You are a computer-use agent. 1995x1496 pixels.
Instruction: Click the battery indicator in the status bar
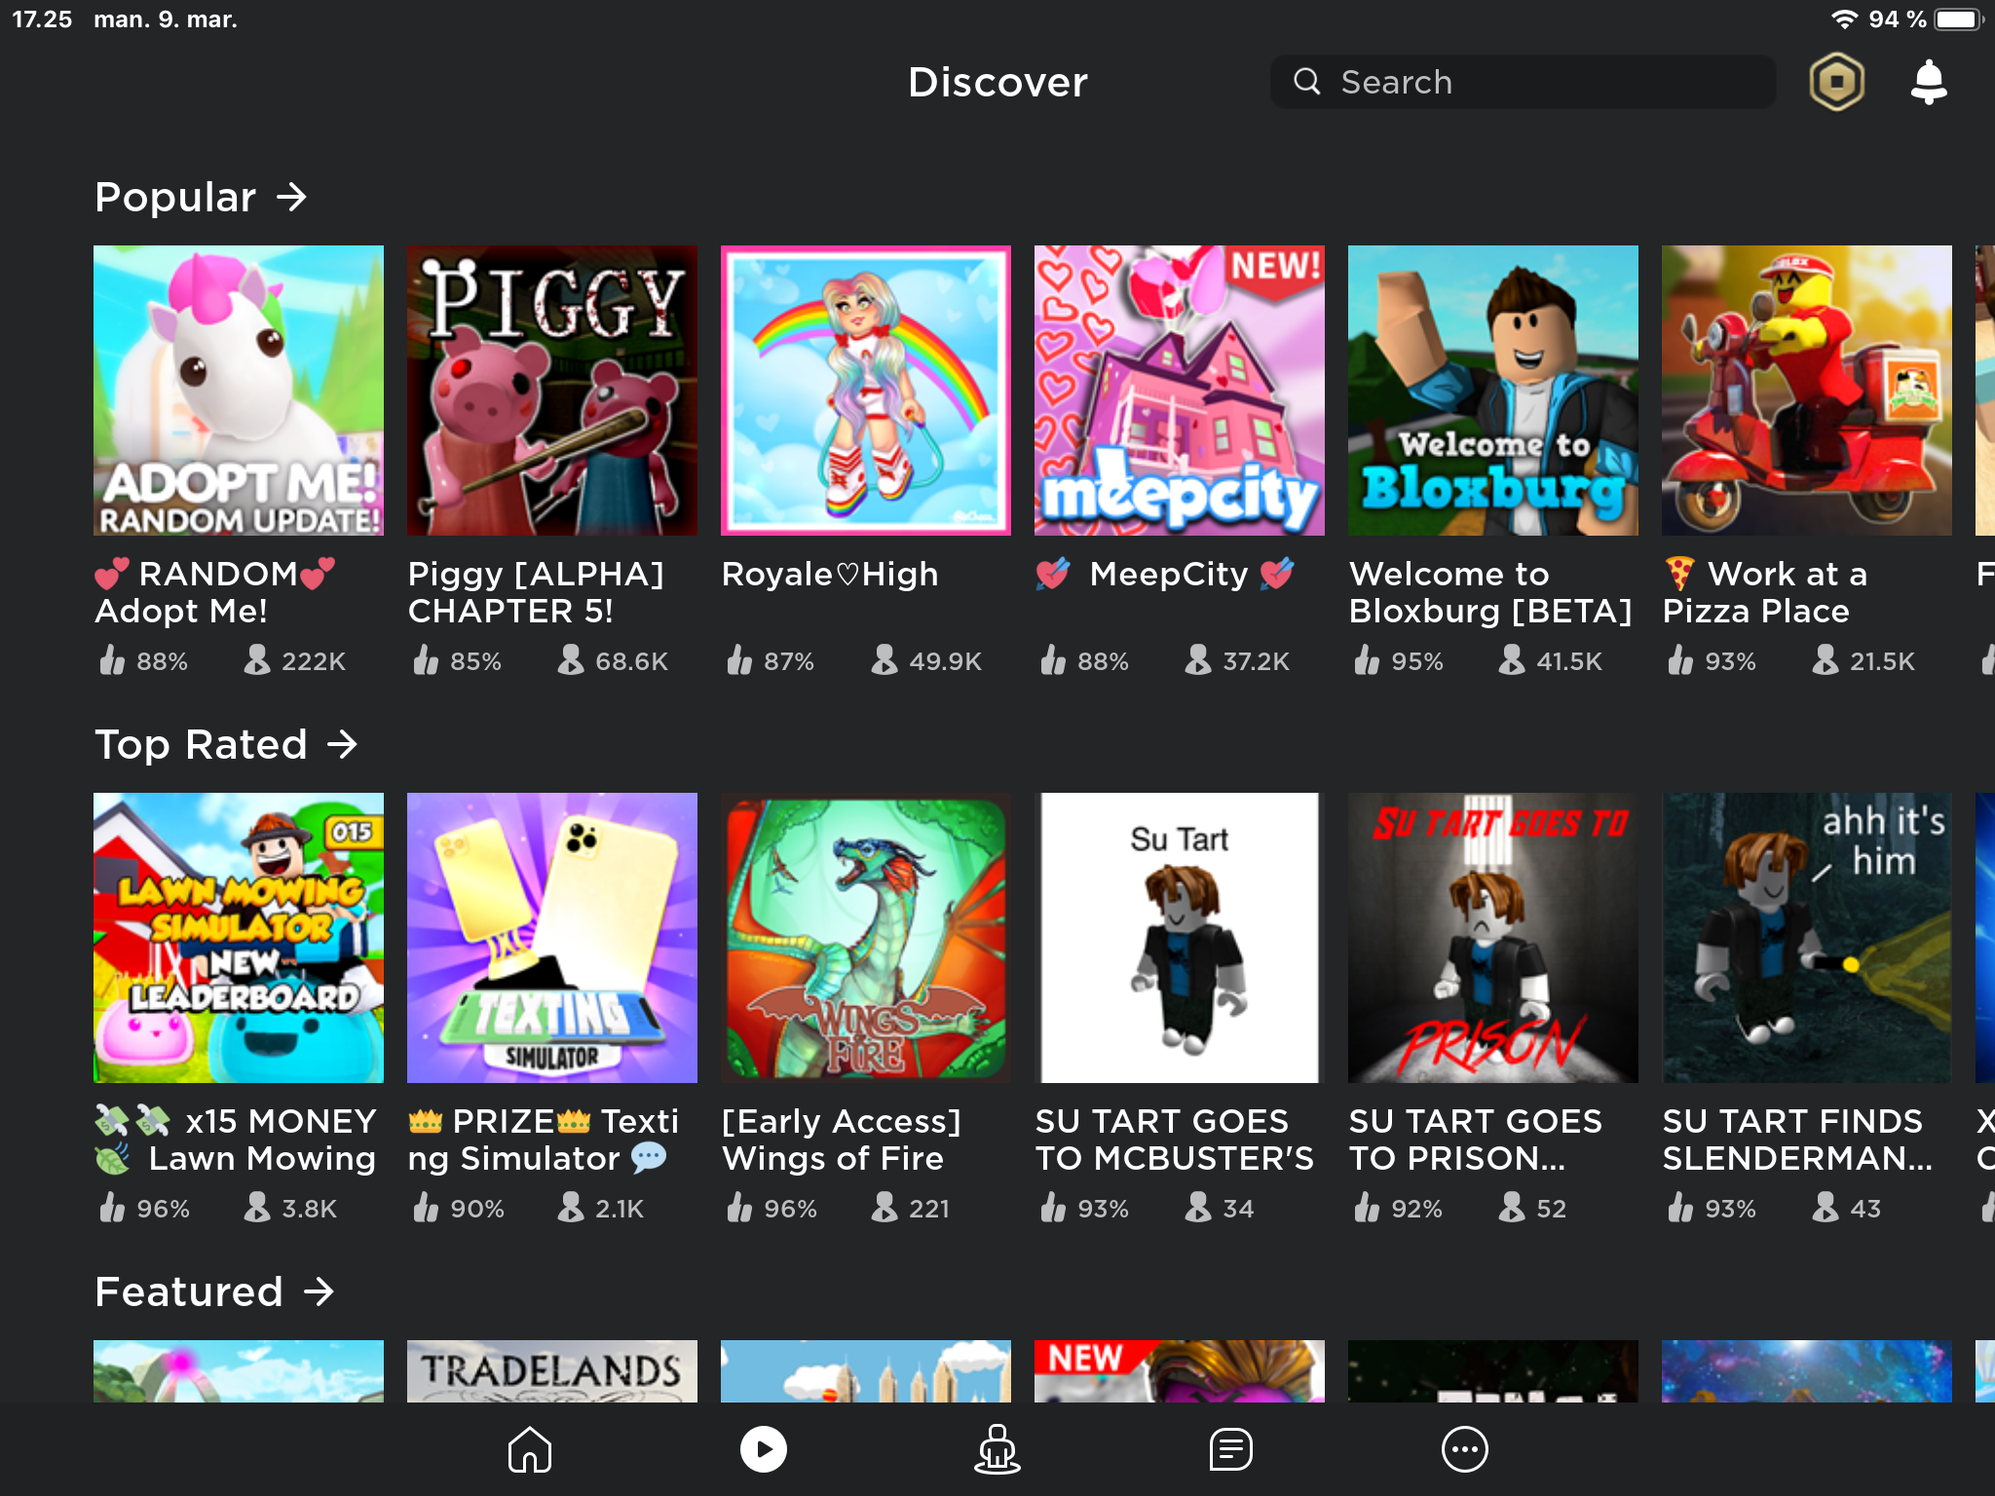pyautogui.click(x=1958, y=19)
